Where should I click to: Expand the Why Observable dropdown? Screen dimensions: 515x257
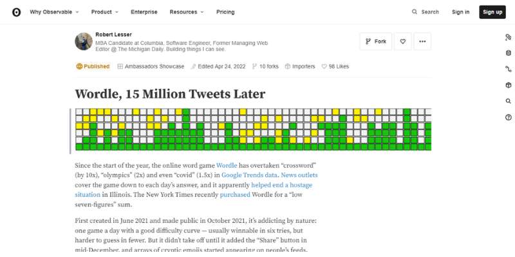click(x=54, y=12)
